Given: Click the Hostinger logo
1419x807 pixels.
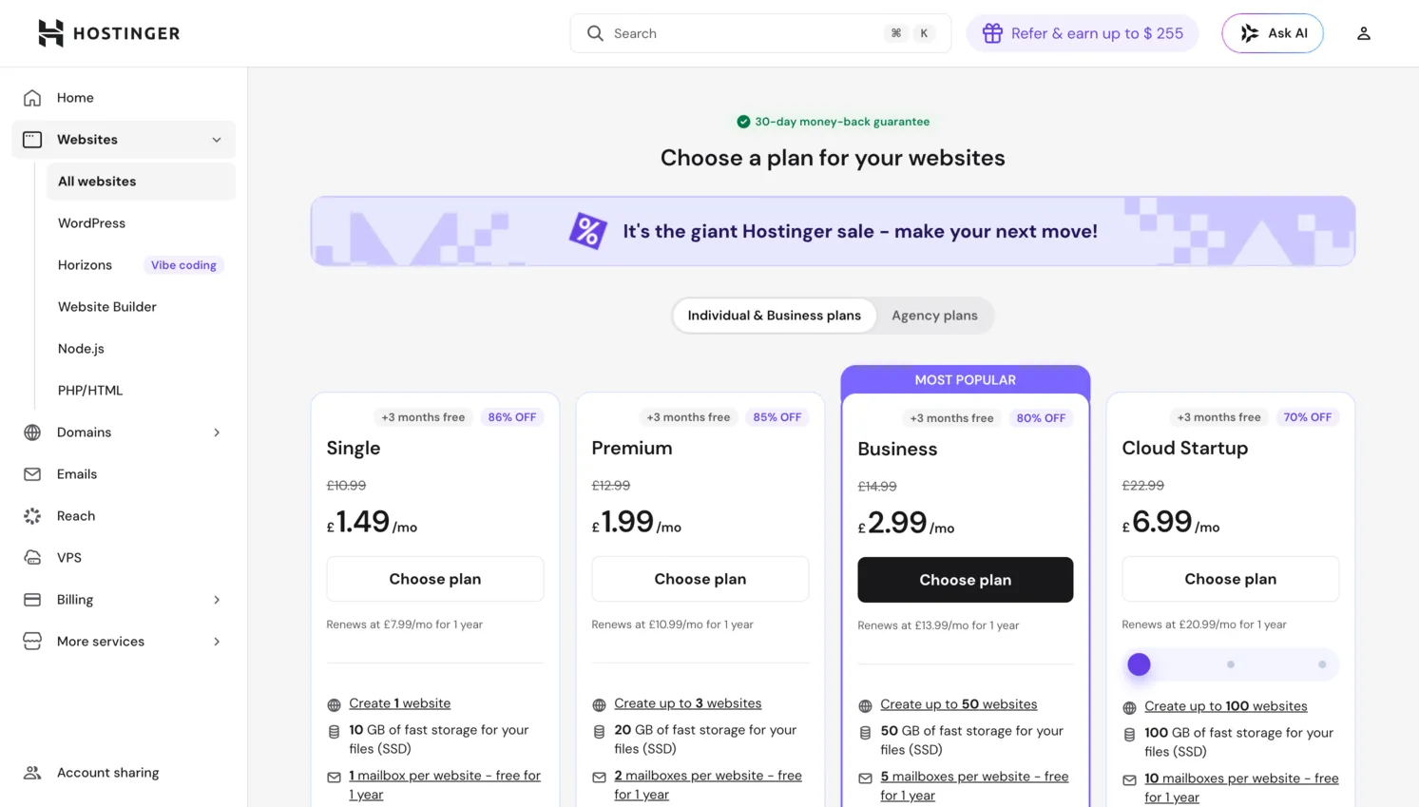Looking at the screenshot, I should pyautogui.click(x=107, y=32).
